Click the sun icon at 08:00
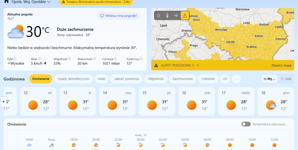 point(230,145)
